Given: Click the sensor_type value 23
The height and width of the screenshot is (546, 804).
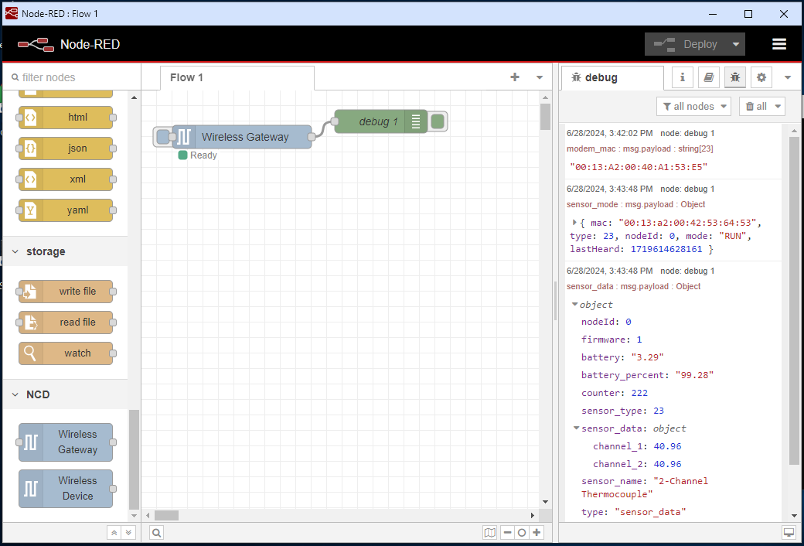Looking at the screenshot, I should (x=659, y=411).
